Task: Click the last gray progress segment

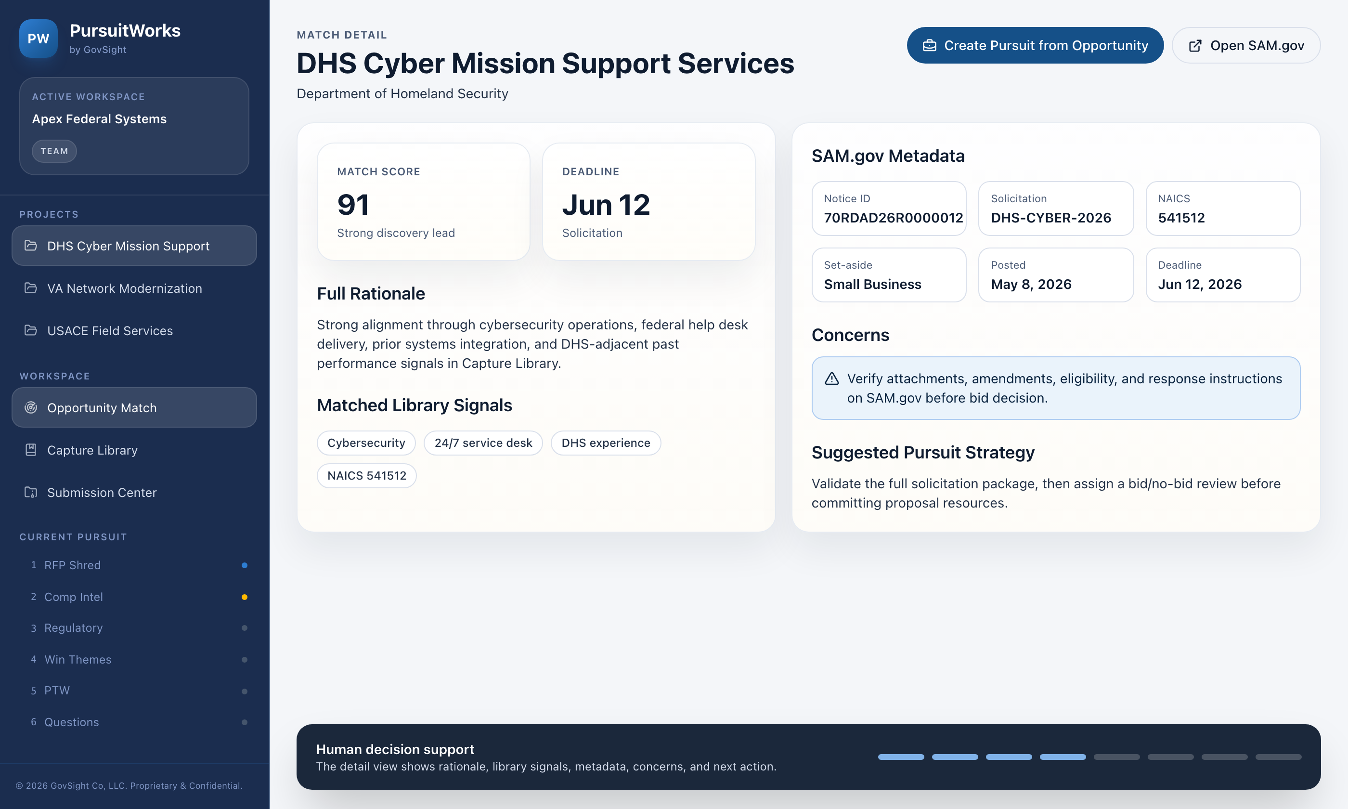Action: click(x=1278, y=757)
